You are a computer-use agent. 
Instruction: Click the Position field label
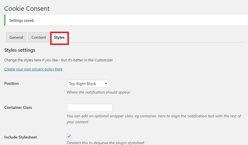(11, 83)
